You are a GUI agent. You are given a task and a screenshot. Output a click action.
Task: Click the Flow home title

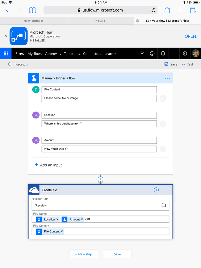click(20, 54)
